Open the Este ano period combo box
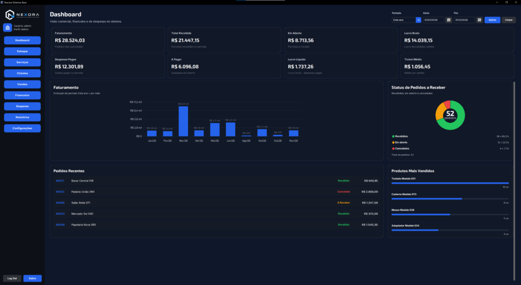The image size is (521, 285). [407, 20]
